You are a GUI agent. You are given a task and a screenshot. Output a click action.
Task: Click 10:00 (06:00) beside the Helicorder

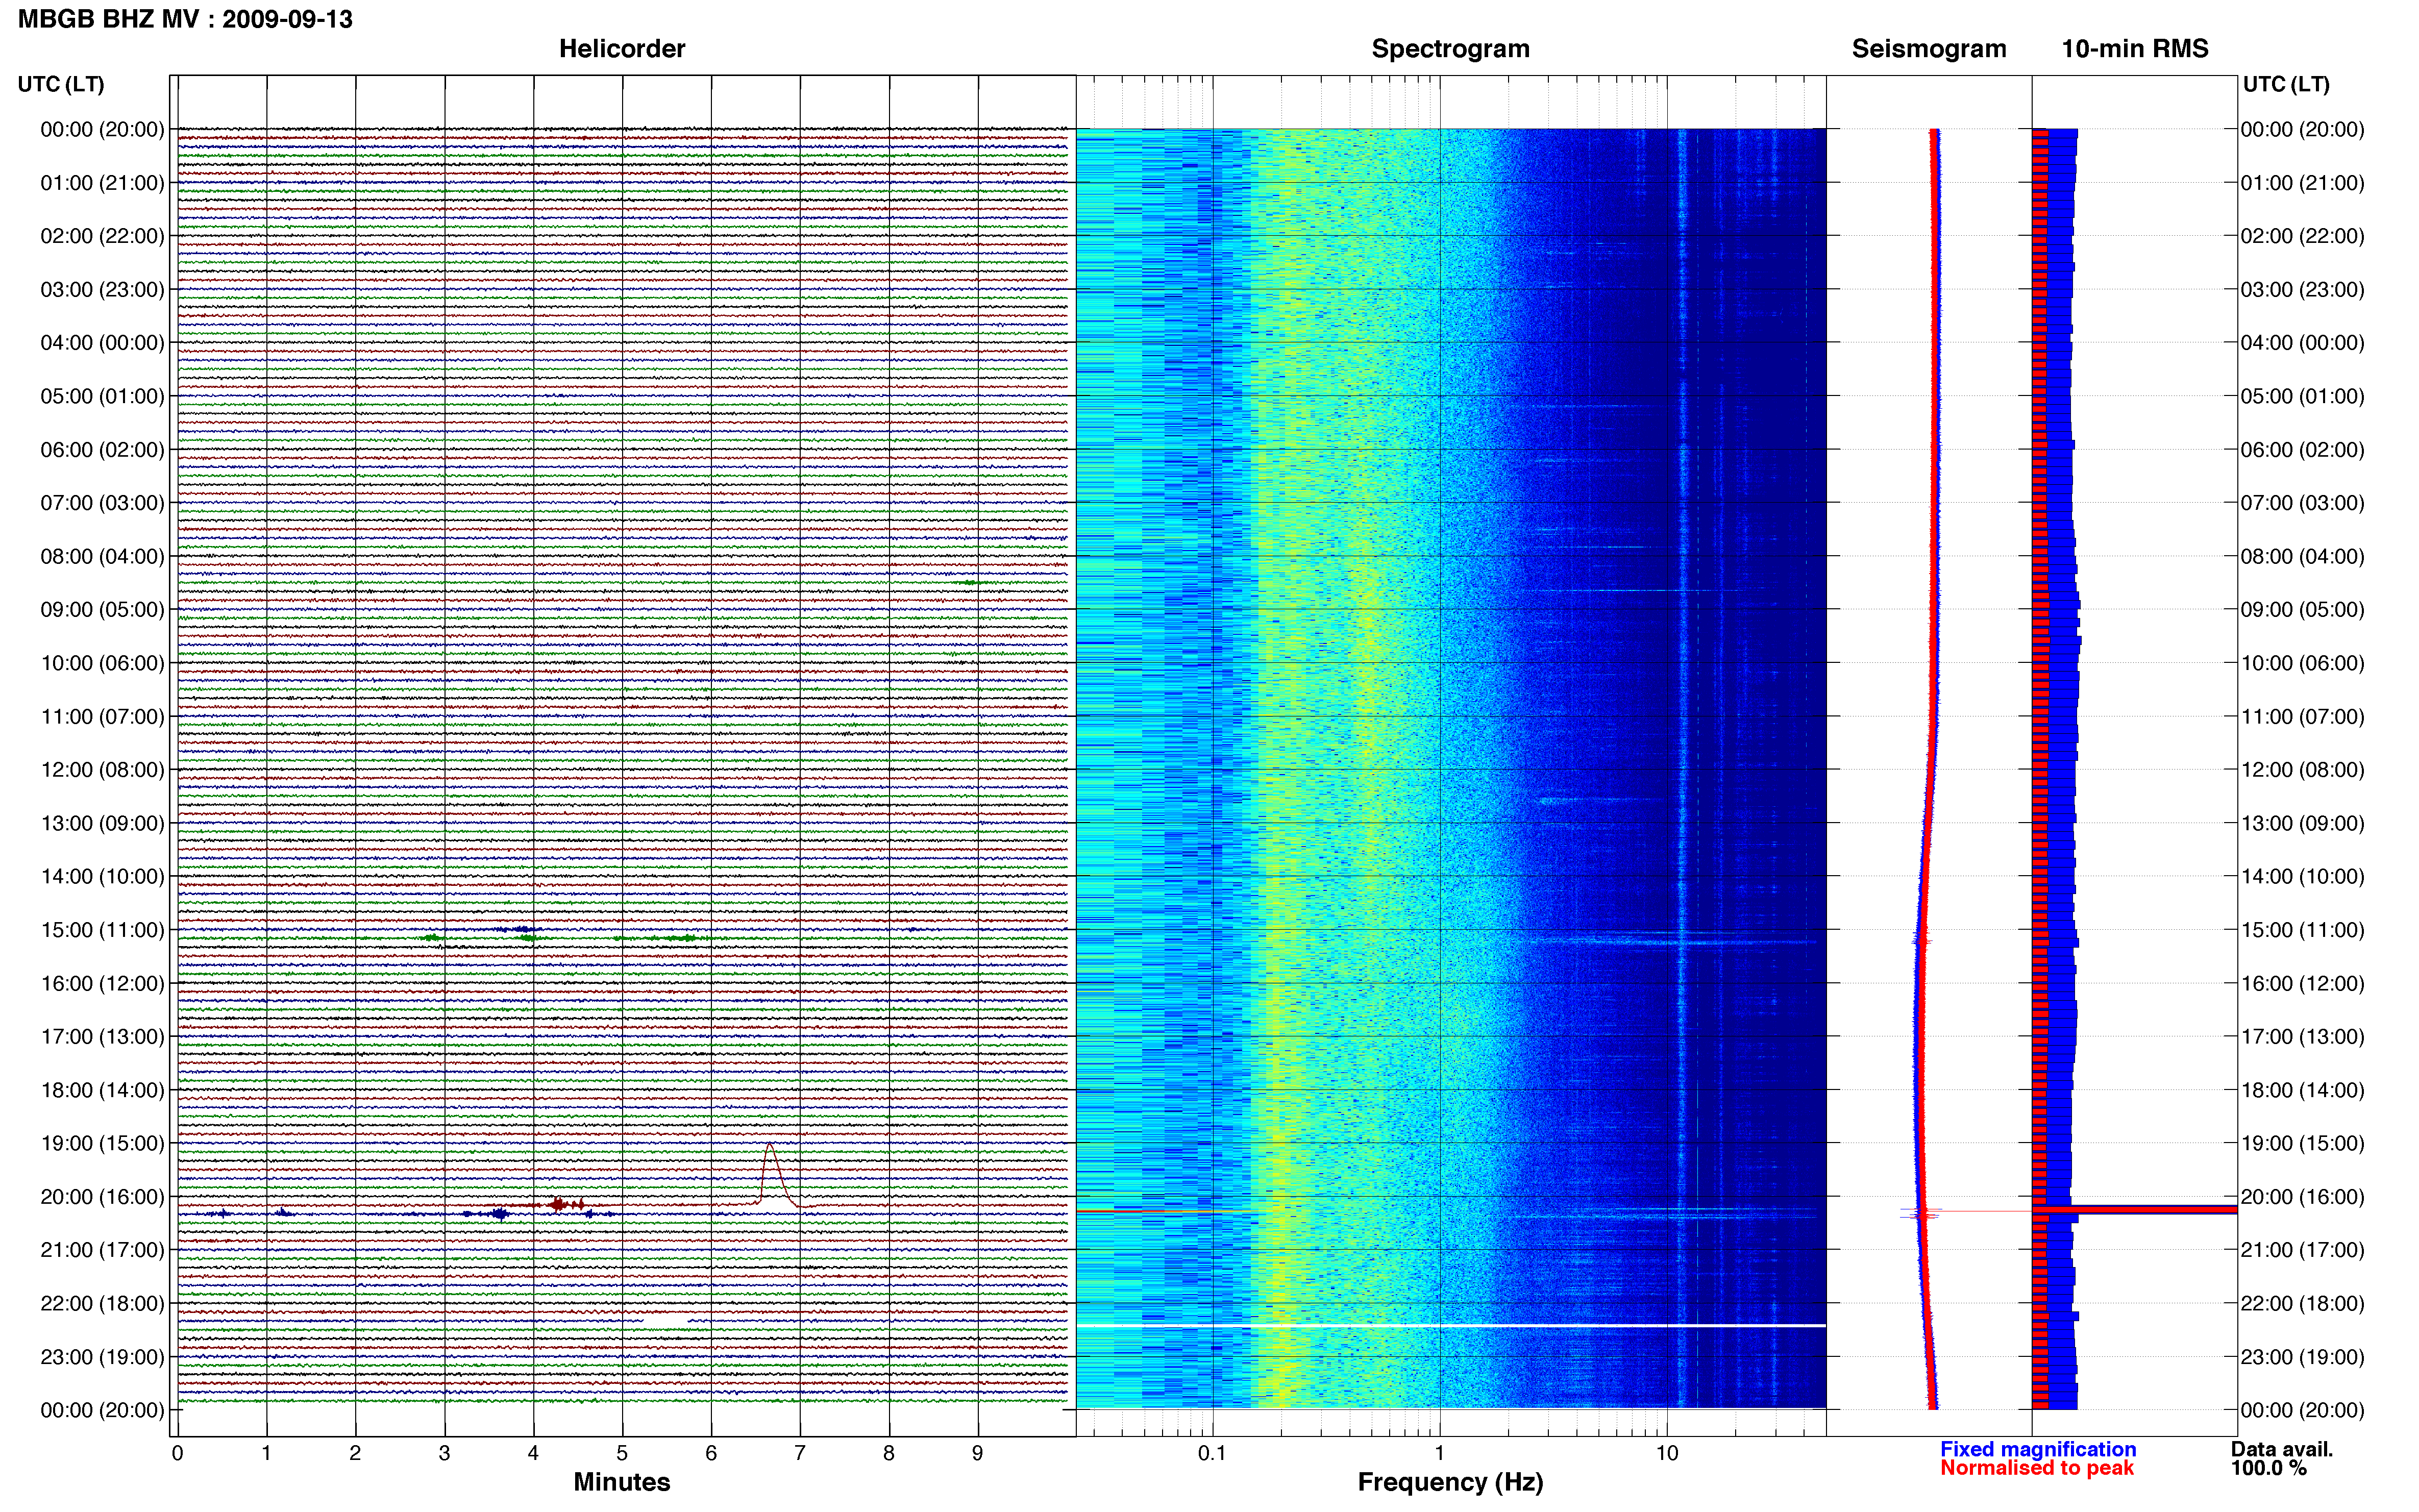click(x=102, y=663)
